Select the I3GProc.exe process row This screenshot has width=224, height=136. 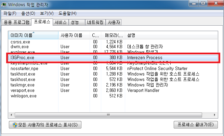(x=113, y=57)
